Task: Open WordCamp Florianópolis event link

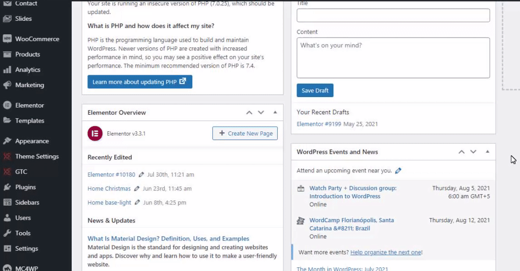Action: (352, 224)
